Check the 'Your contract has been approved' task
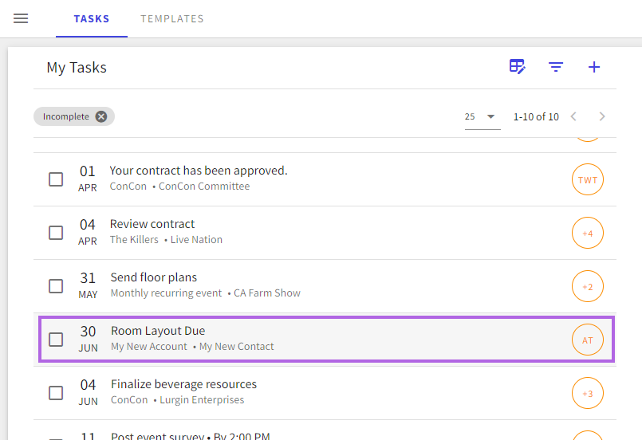 [x=56, y=179]
